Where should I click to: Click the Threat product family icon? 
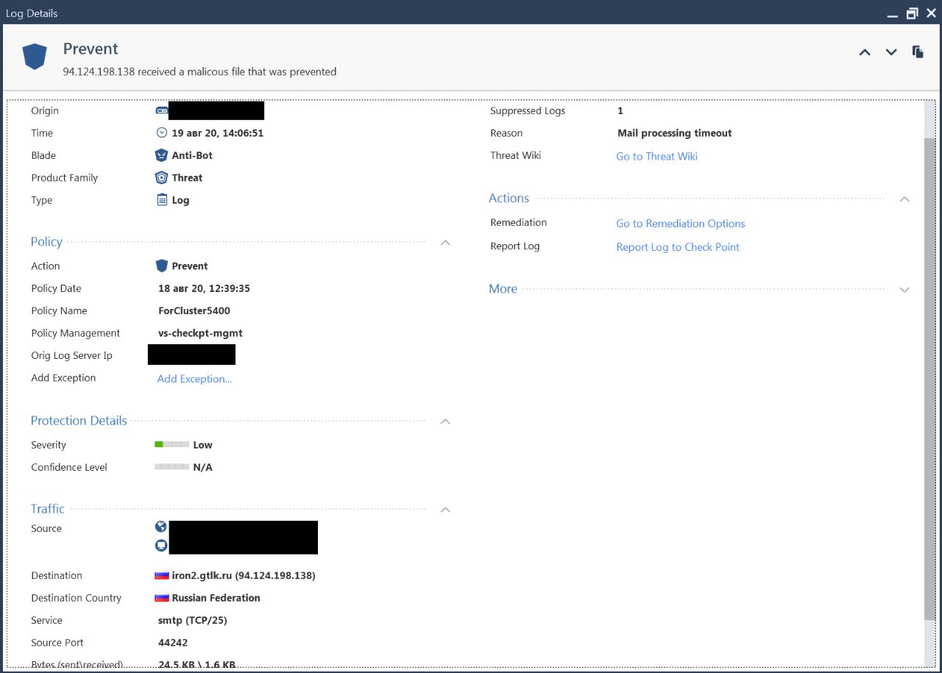[x=162, y=177]
